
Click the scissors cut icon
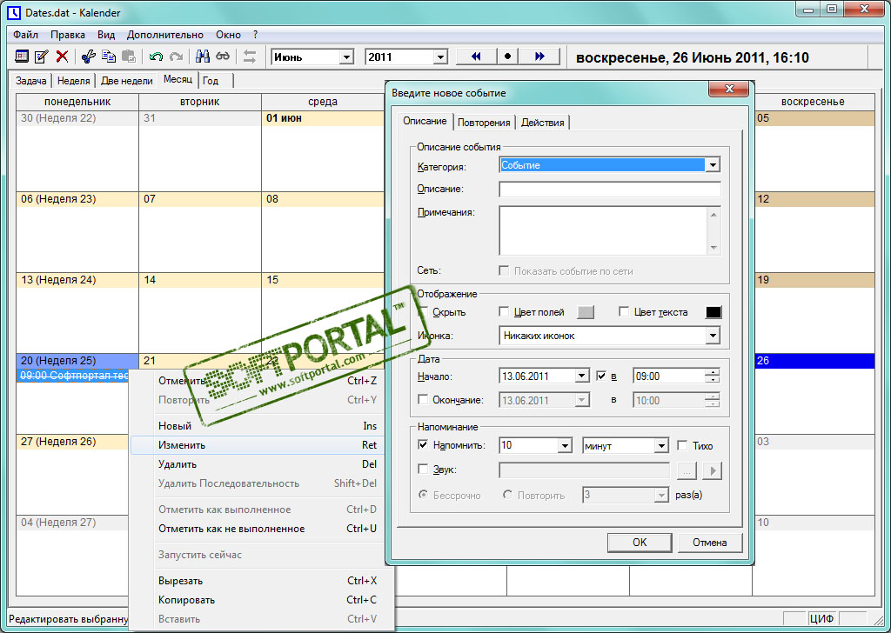pyautogui.click(x=88, y=57)
